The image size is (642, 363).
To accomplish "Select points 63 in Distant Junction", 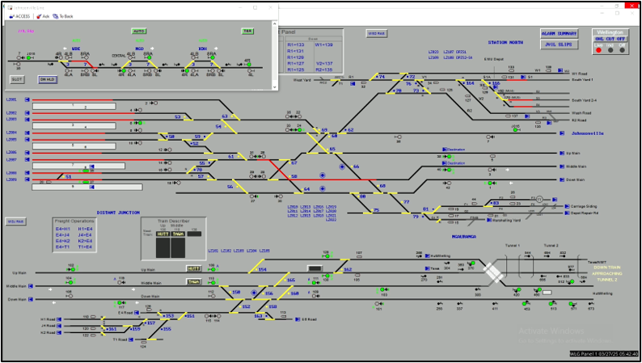I will tap(225, 116).
